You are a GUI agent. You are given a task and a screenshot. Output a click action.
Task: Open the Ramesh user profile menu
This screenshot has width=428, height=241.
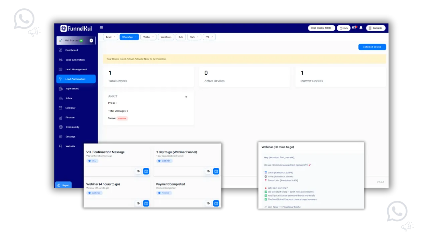point(376,28)
